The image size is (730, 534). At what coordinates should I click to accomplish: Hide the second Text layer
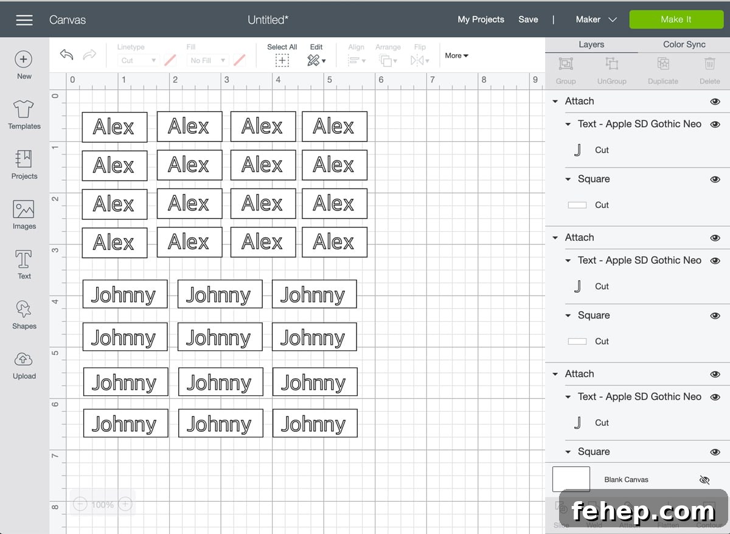(x=715, y=260)
